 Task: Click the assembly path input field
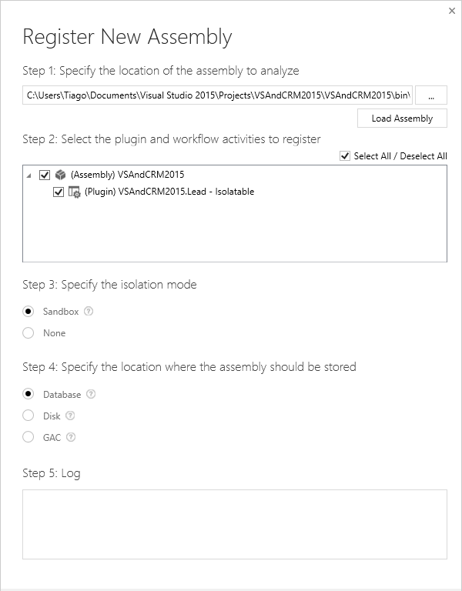[x=218, y=95]
